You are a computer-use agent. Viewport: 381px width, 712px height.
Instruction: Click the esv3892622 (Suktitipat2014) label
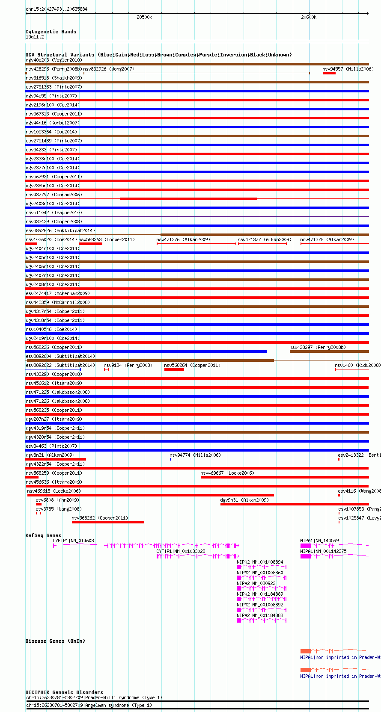60,365
